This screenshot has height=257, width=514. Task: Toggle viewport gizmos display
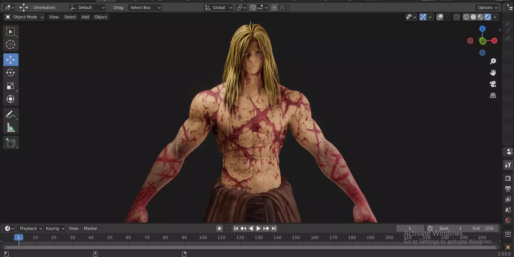tap(423, 17)
